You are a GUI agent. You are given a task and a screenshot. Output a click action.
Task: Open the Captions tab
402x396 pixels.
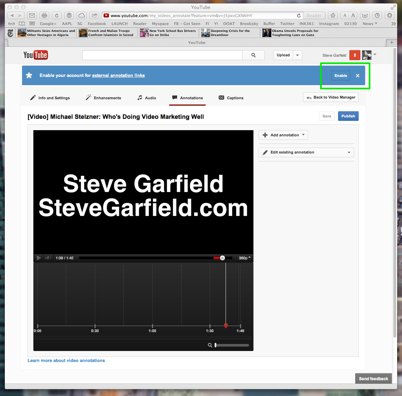231,98
